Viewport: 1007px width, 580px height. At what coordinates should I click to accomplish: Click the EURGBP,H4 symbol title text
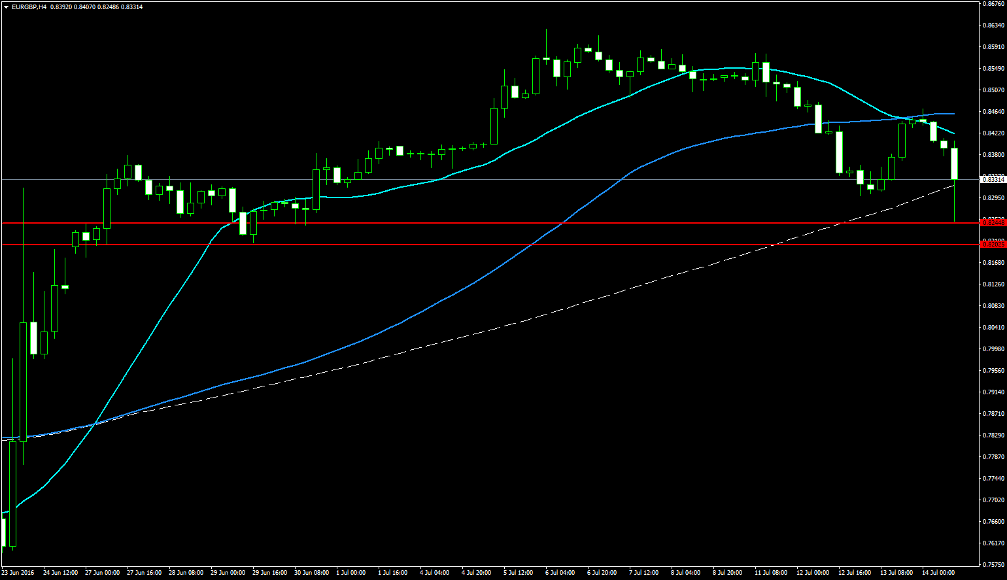(29, 7)
